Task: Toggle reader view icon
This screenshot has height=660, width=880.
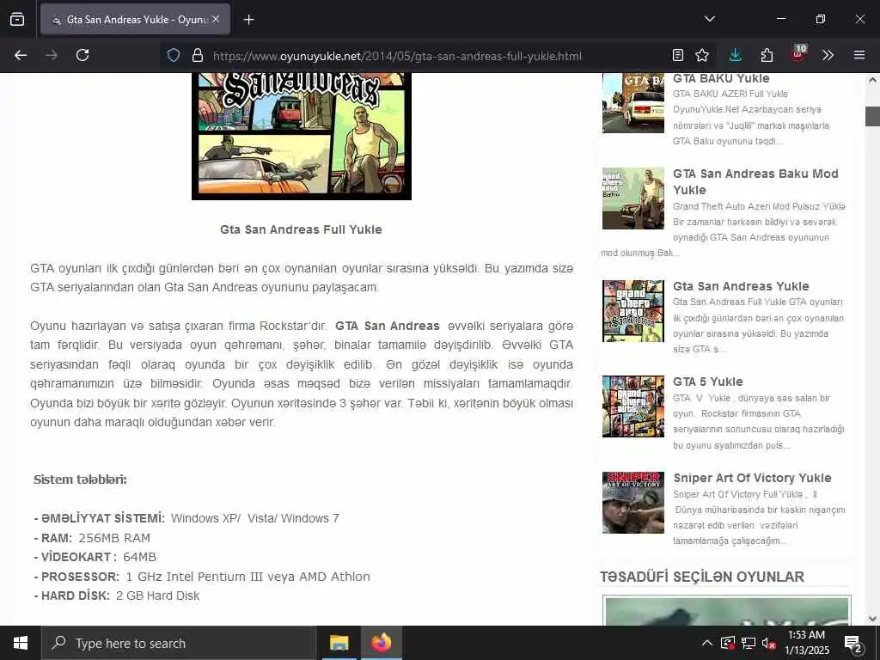Action: click(x=678, y=55)
